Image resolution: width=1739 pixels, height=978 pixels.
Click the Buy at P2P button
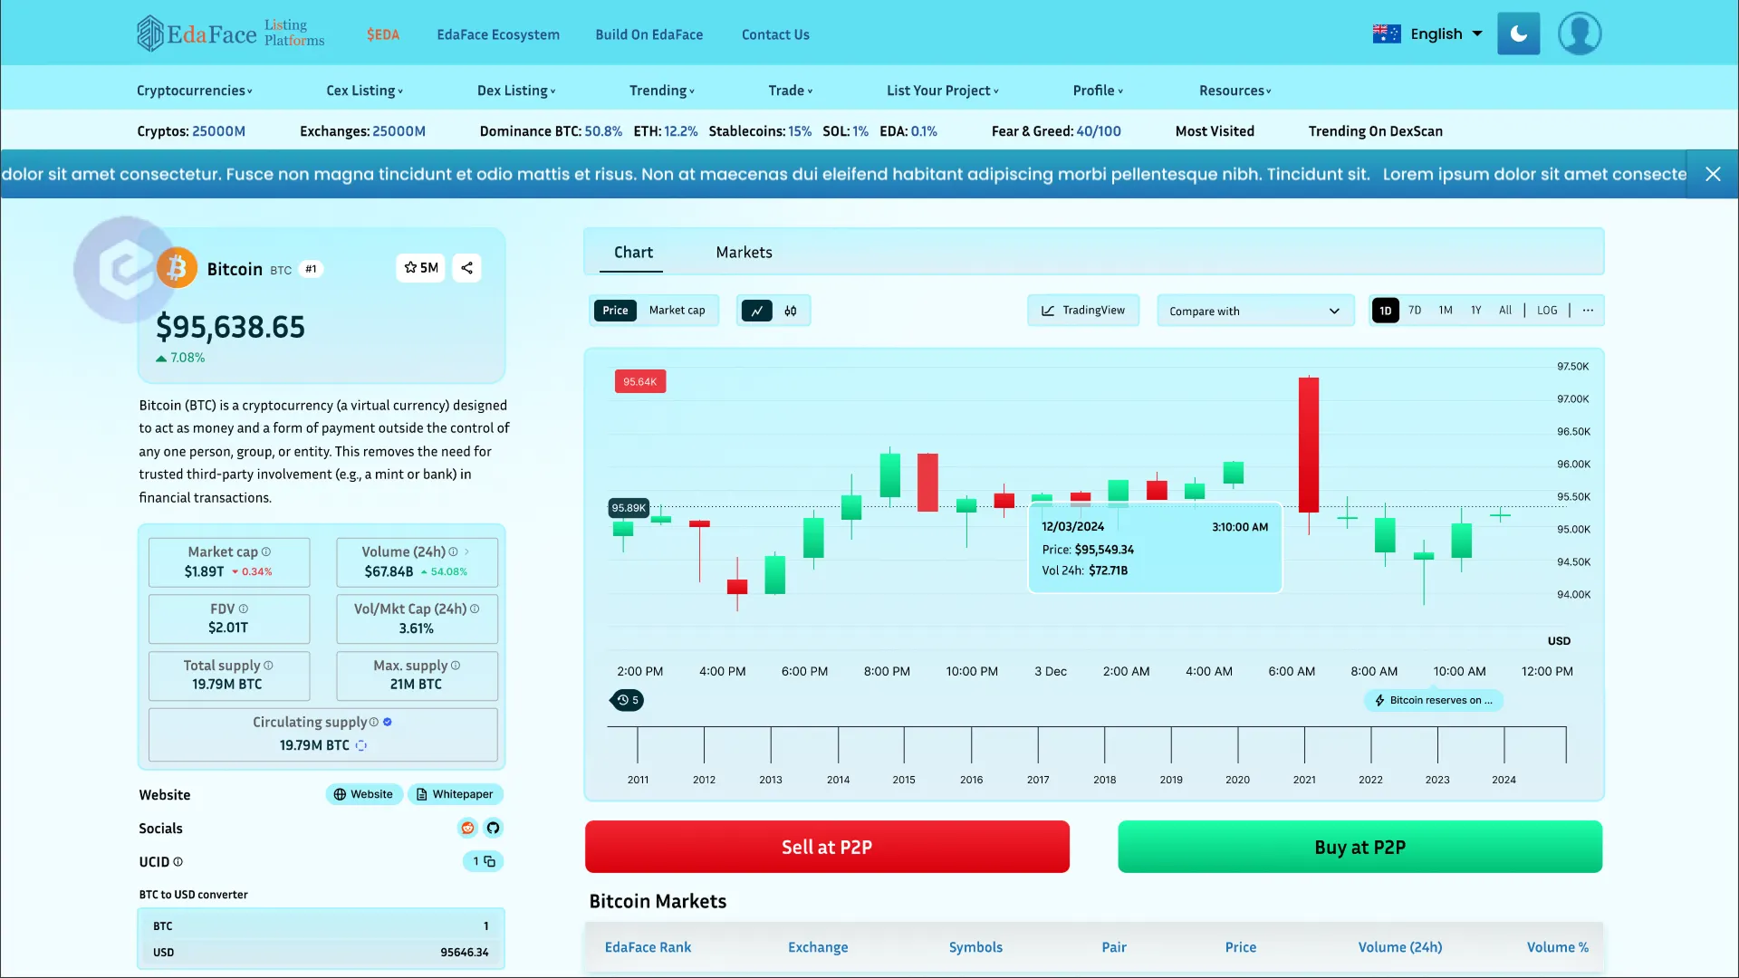tap(1359, 847)
